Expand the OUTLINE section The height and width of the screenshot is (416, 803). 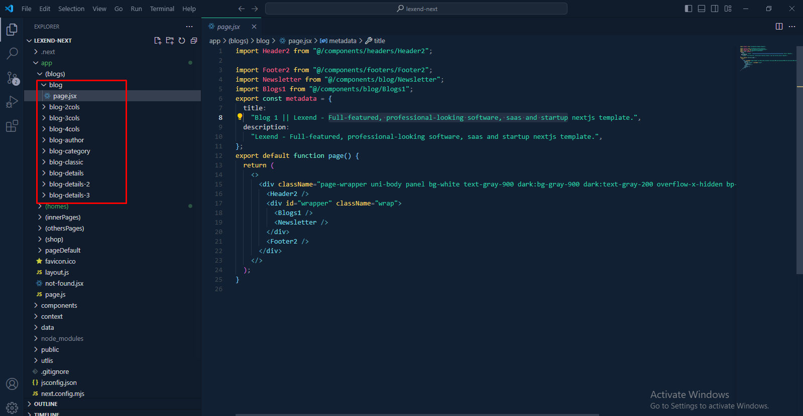point(46,404)
